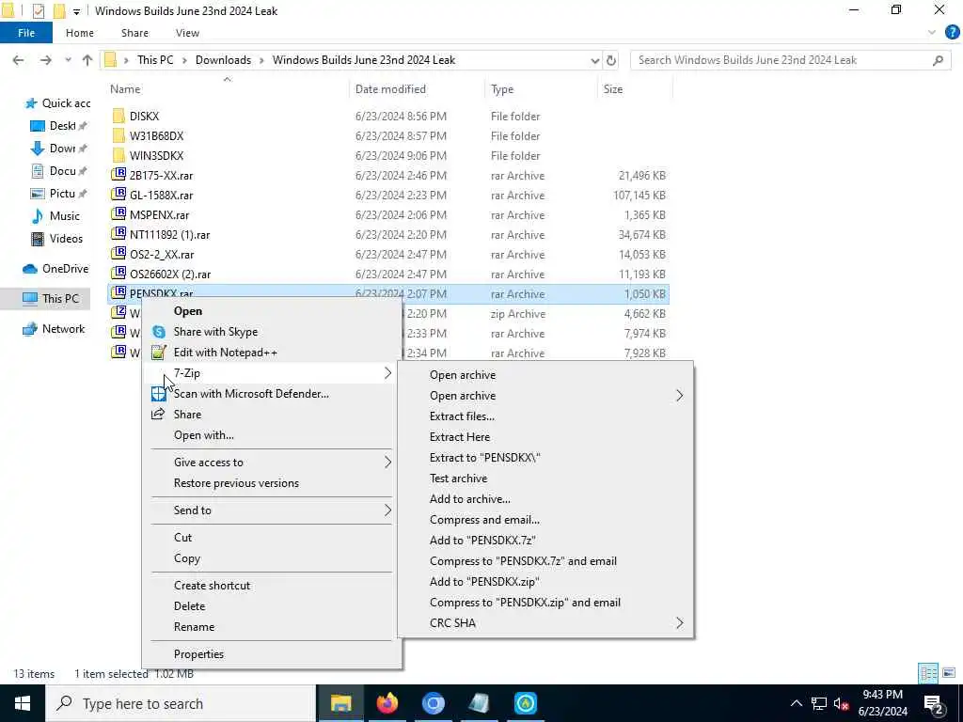
Task: Choose Test archive
Action: pyautogui.click(x=458, y=479)
